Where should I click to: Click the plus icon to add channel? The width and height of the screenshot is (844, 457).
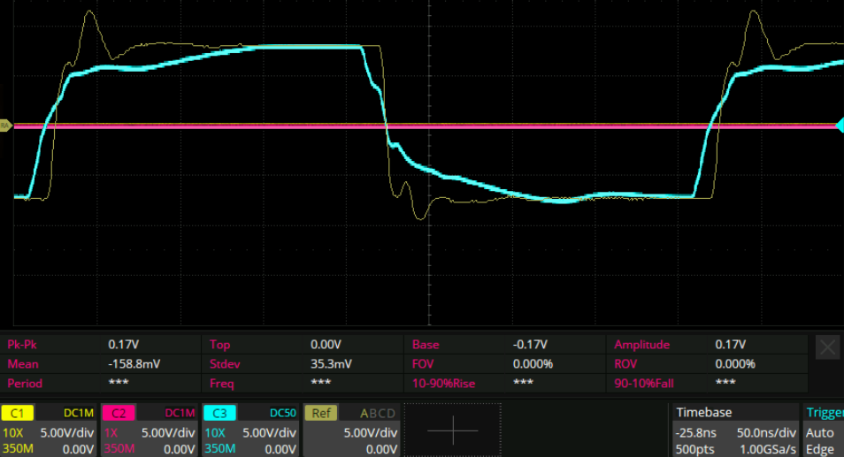(x=452, y=430)
